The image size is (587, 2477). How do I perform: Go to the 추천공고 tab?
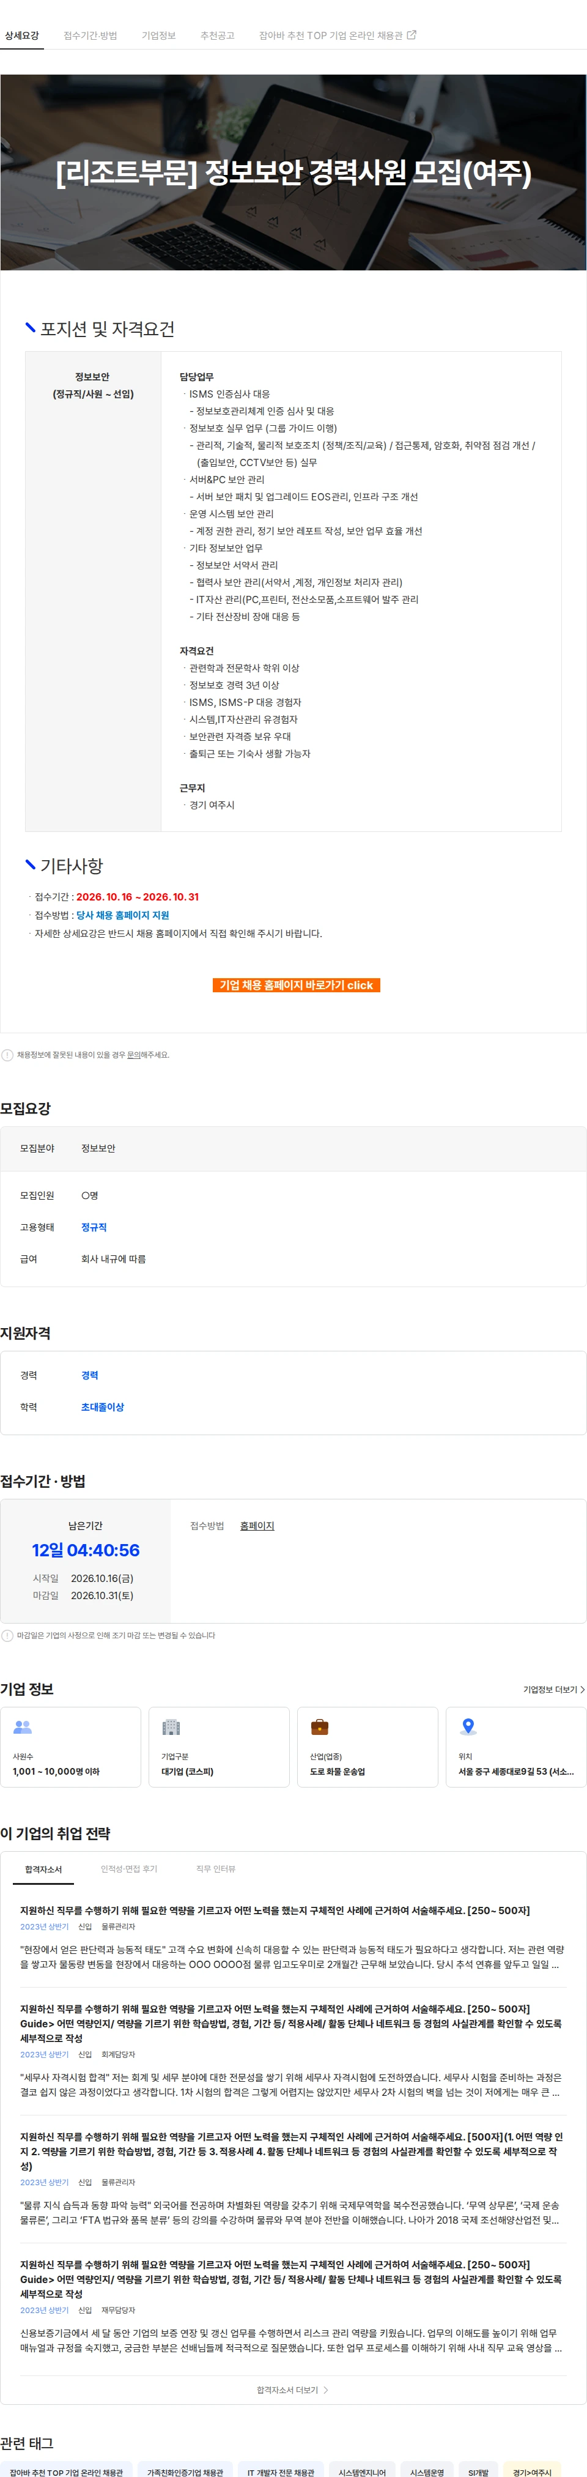(x=217, y=35)
